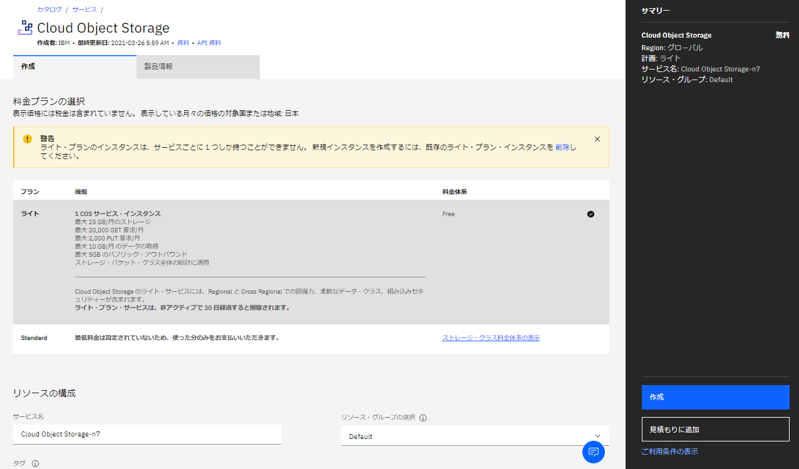Click the 機能 column header
The width and height of the screenshot is (799, 469).
[81, 192]
